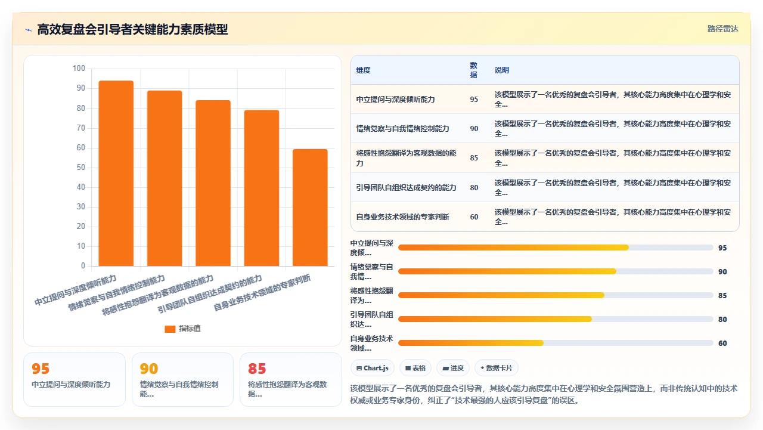Viewport: 763px width, 430px height.
Task: Click the 情绪觉察与自我情... progress label
Action: [x=372, y=271]
